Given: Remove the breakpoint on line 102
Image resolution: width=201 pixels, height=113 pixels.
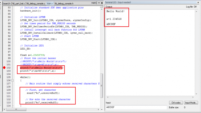Looking at the screenshot, I should click(4, 68).
